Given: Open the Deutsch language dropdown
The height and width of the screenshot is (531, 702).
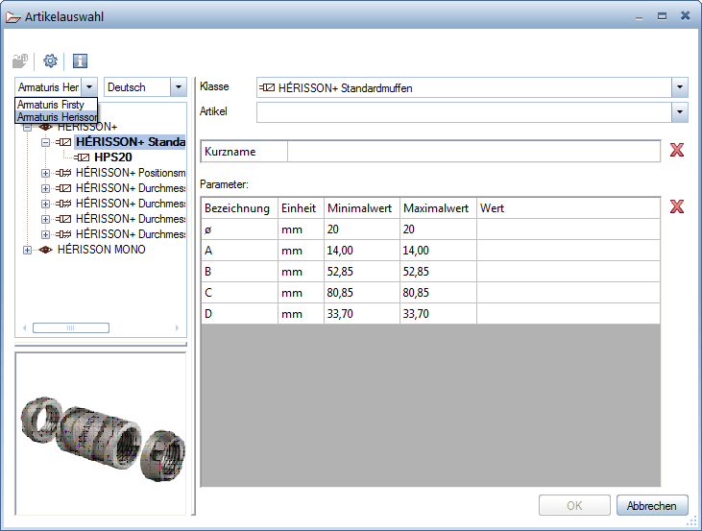Looking at the screenshot, I should tap(179, 86).
